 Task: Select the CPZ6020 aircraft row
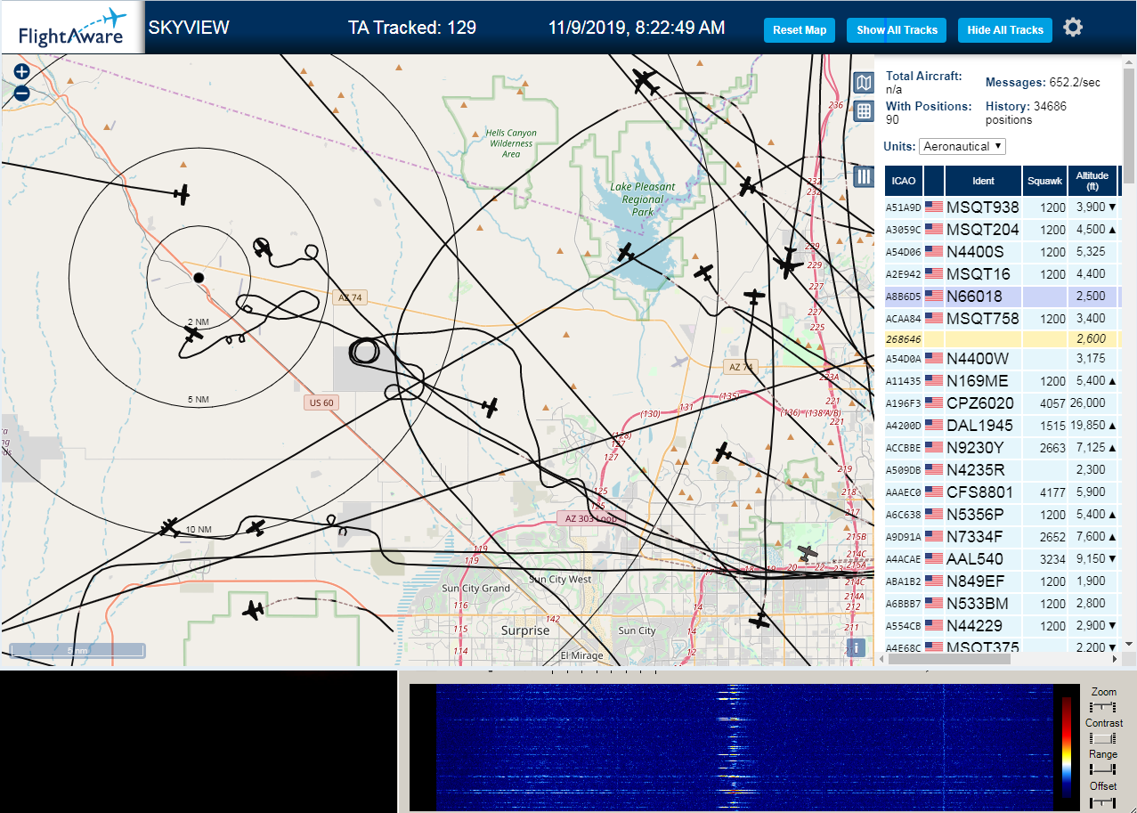pos(1002,402)
